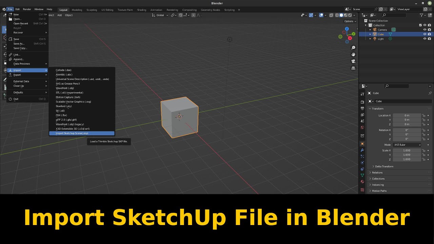Open the Tool properties tab icon
The width and height of the screenshot is (434, 244).
[362, 94]
